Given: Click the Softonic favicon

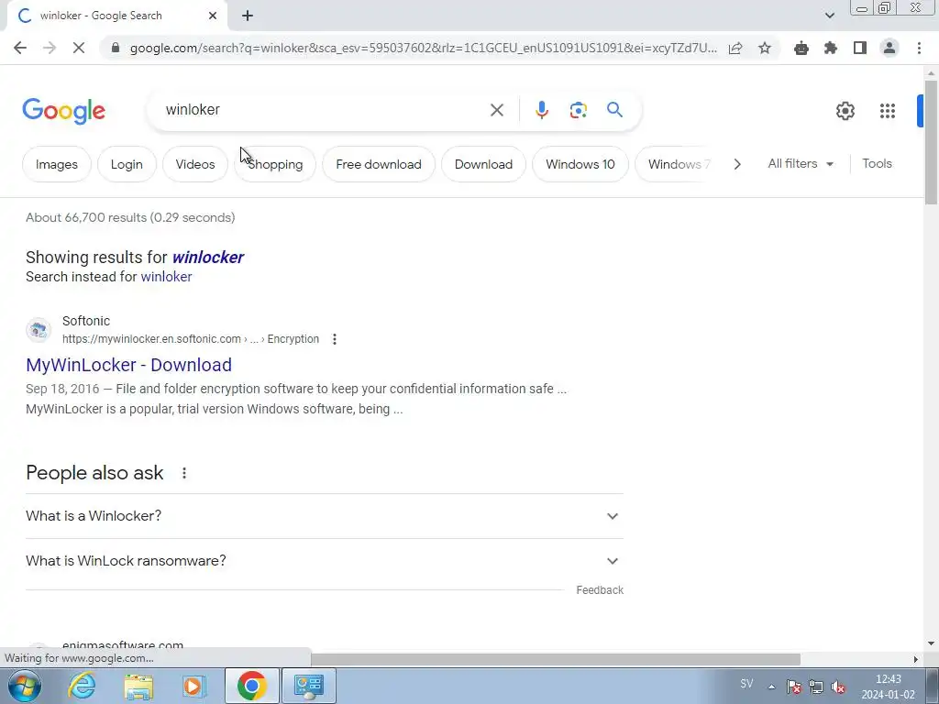Looking at the screenshot, I should (x=39, y=330).
